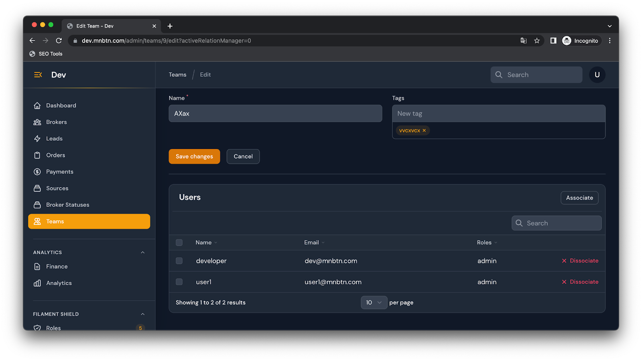Sort users by Email column

click(314, 243)
